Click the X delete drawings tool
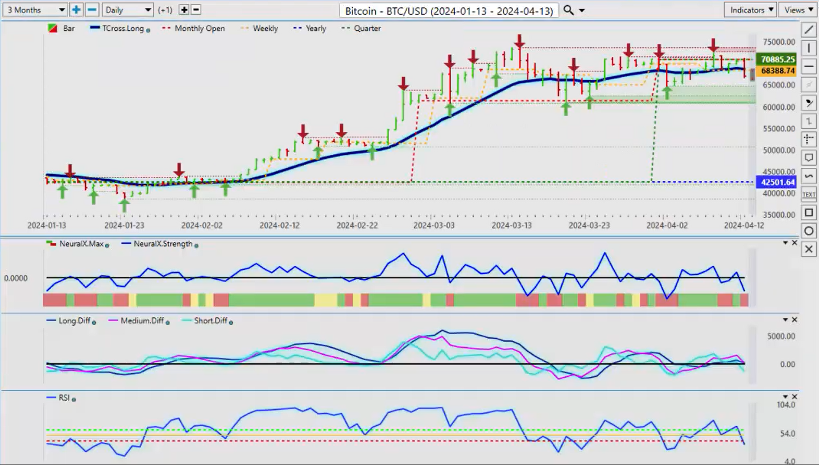 809,249
